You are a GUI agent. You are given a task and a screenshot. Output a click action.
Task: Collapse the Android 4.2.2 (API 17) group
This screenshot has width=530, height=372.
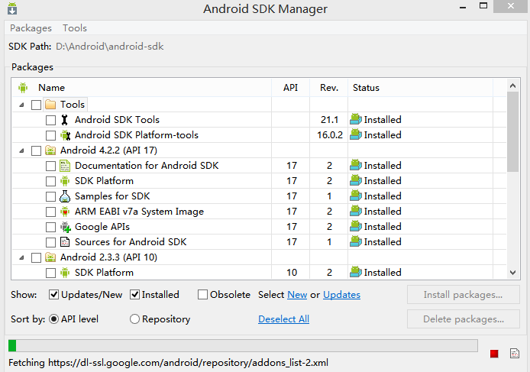[21, 150]
